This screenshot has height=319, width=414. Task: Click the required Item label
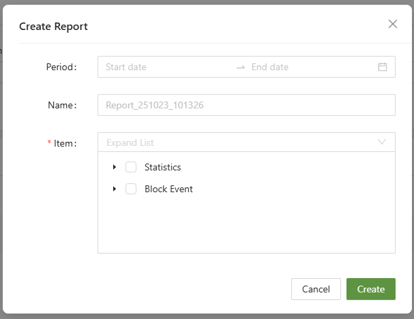(x=64, y=143)
